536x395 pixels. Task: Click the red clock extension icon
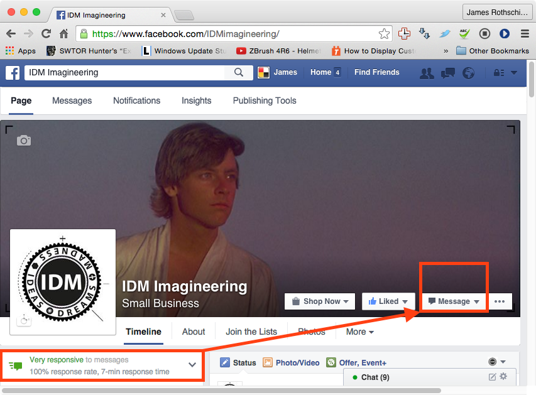click(x=404, y=33)
